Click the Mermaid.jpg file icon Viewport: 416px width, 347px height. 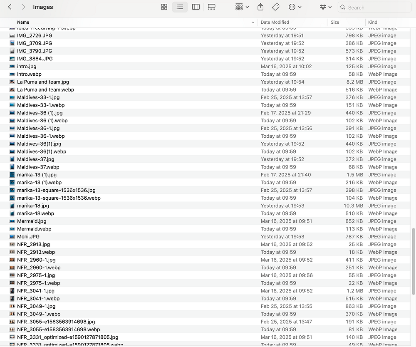click(x=12, y=221)
